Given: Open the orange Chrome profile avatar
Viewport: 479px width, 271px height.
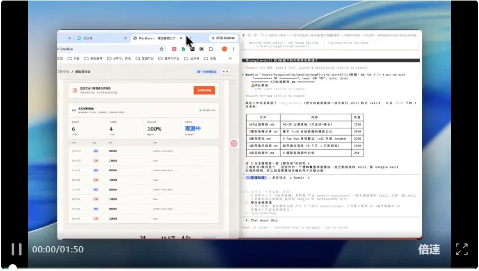Looking at the screenshot, I should click(x=224, y=49).
